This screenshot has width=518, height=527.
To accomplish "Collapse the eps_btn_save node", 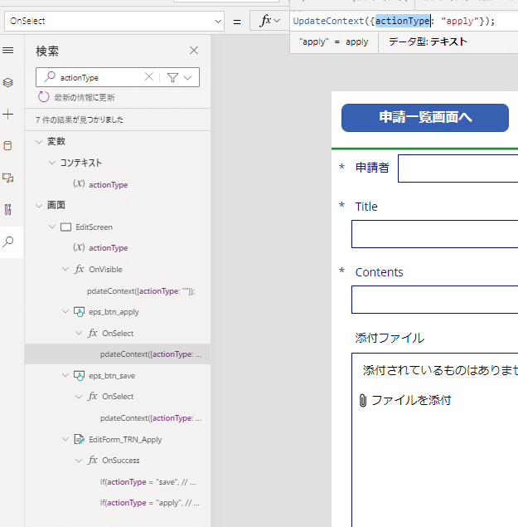I will (65, 375).
